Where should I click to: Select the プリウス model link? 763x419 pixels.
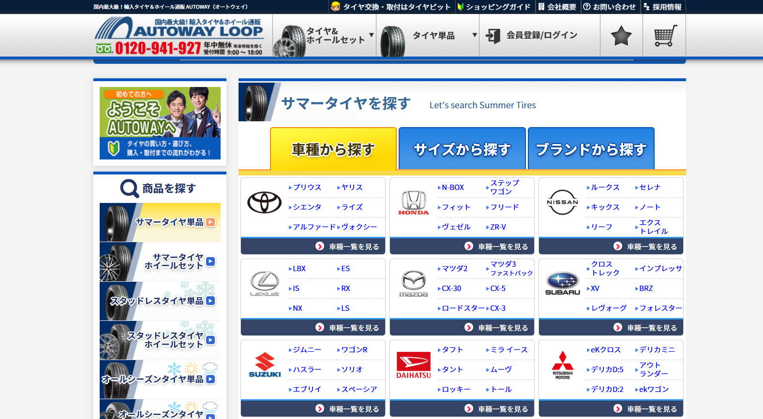307,187
